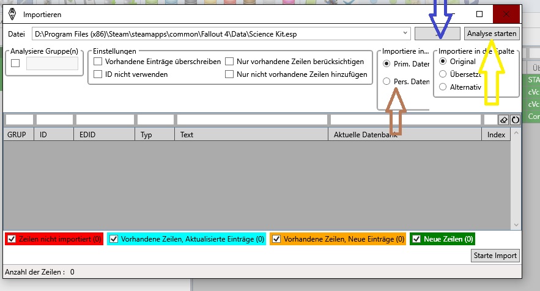Tick Nur vorhandene Zeilen berücksichtigen
The height and width of the screenshot is (291, 540).
(x=229, y=62)
